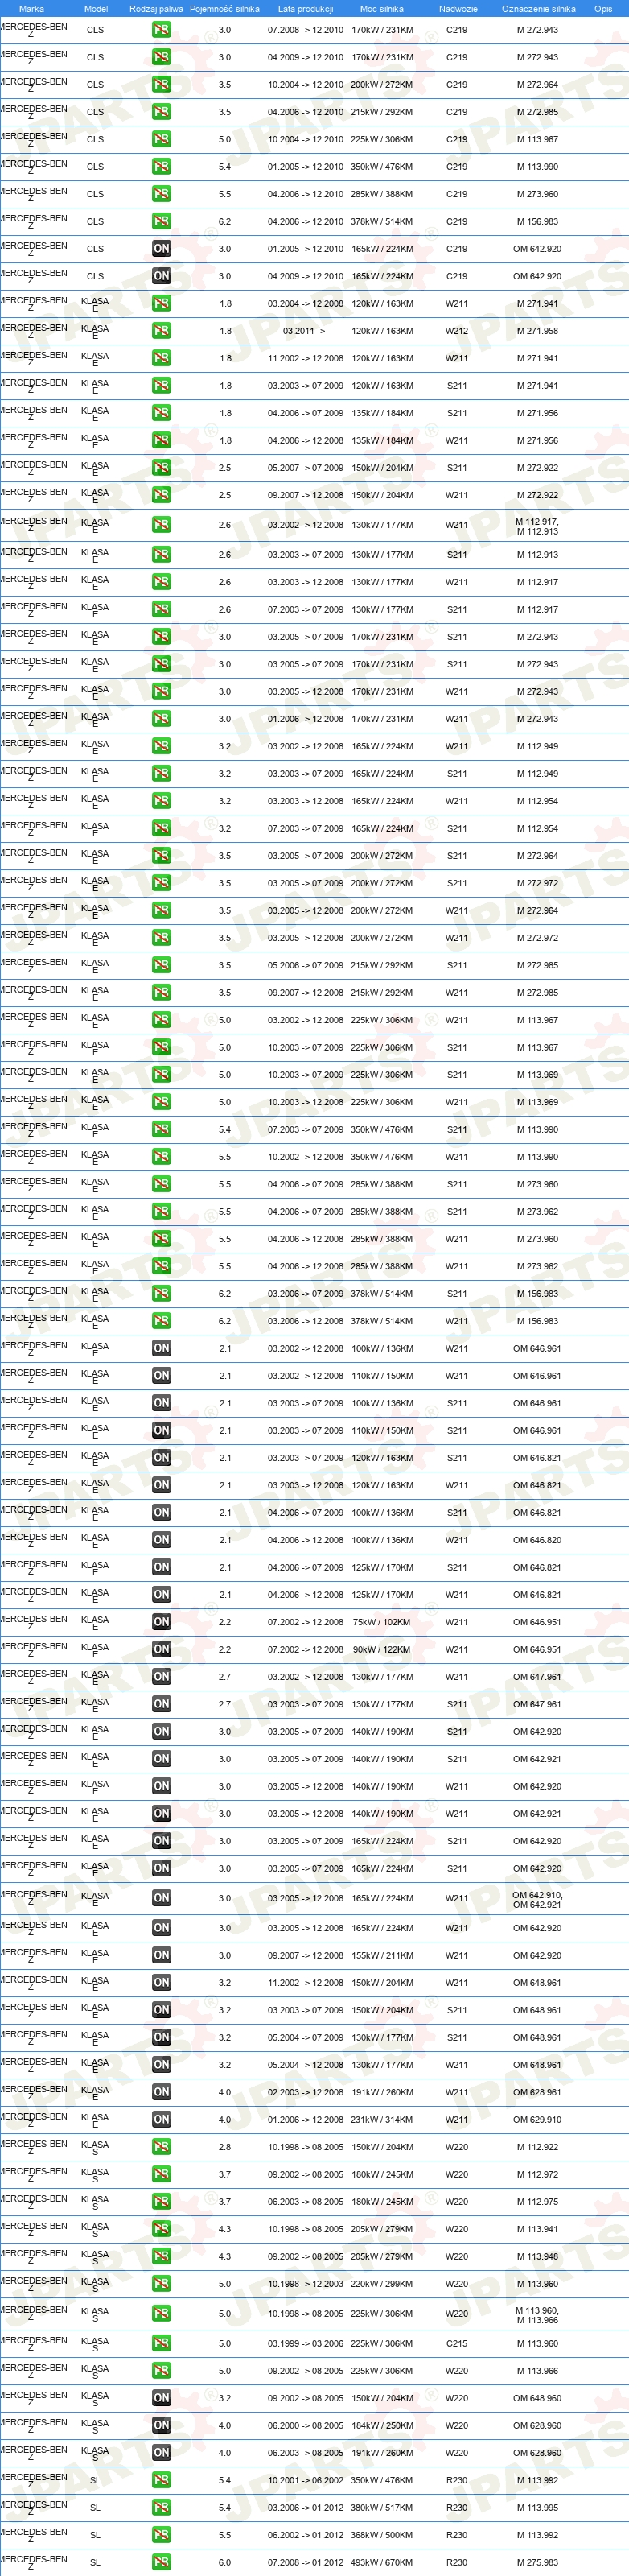The image size is (629, 2576).
Task: Click diesel ON icon in CLS 01.2005 row
Action: (161, 249)
